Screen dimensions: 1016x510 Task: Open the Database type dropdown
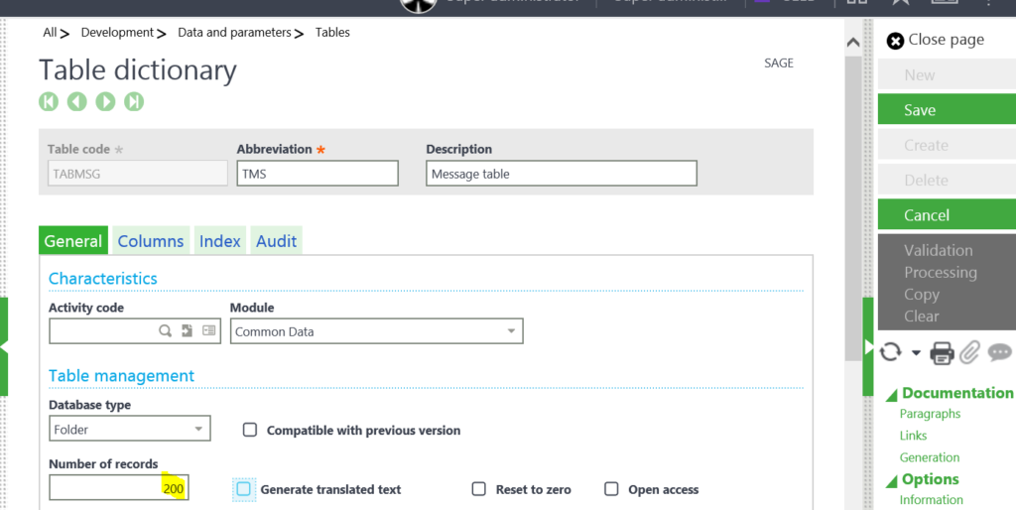198,430
